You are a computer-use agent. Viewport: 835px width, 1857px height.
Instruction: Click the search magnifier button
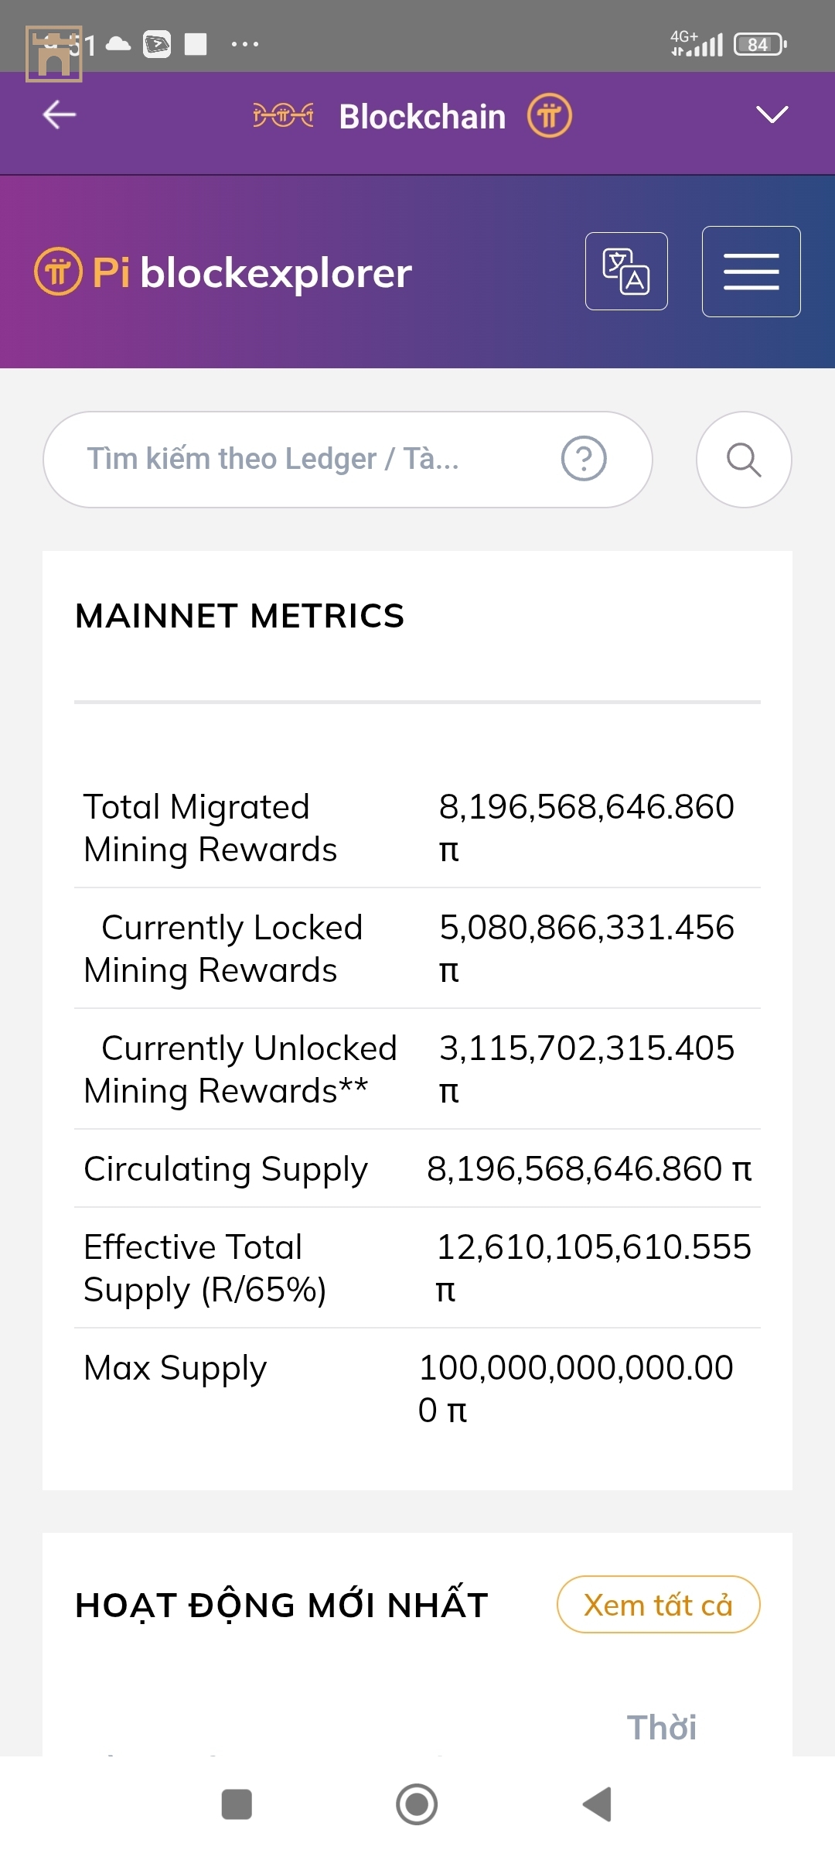pos(744,460)
